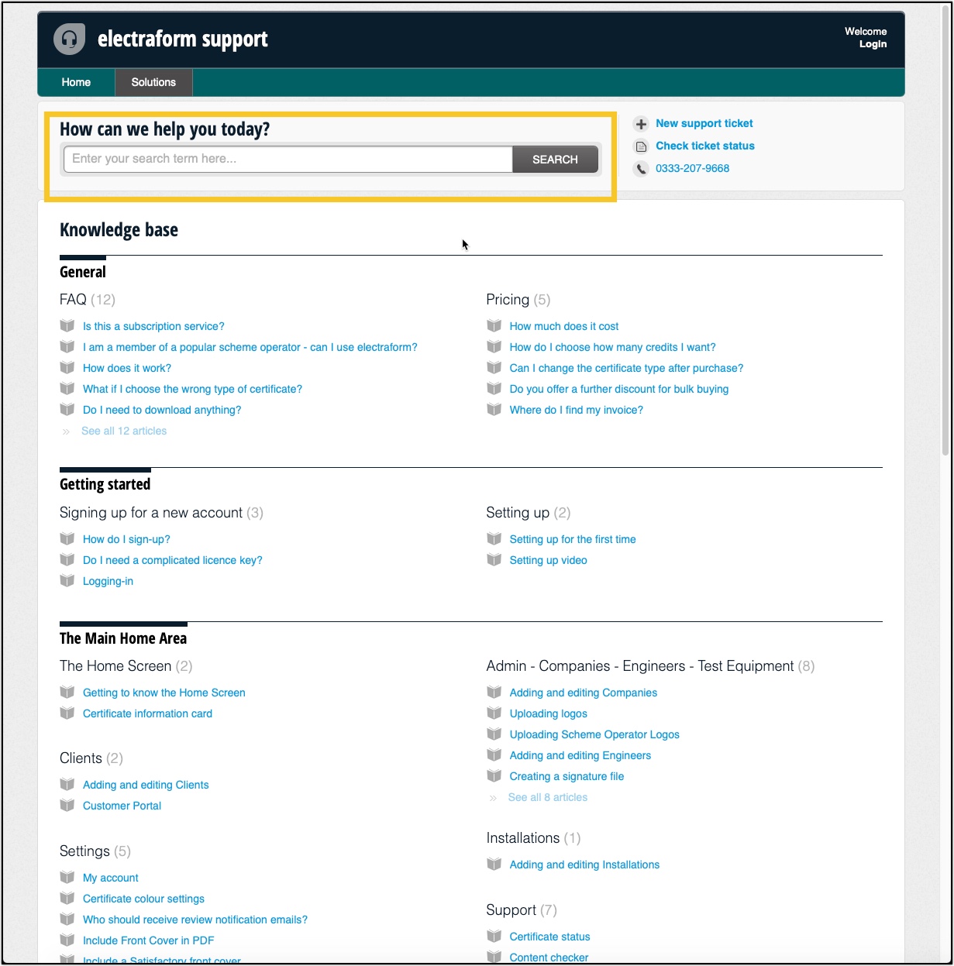
Task: Open 'How do I choose how many credits I want?'
Action: tap(612, 347)
